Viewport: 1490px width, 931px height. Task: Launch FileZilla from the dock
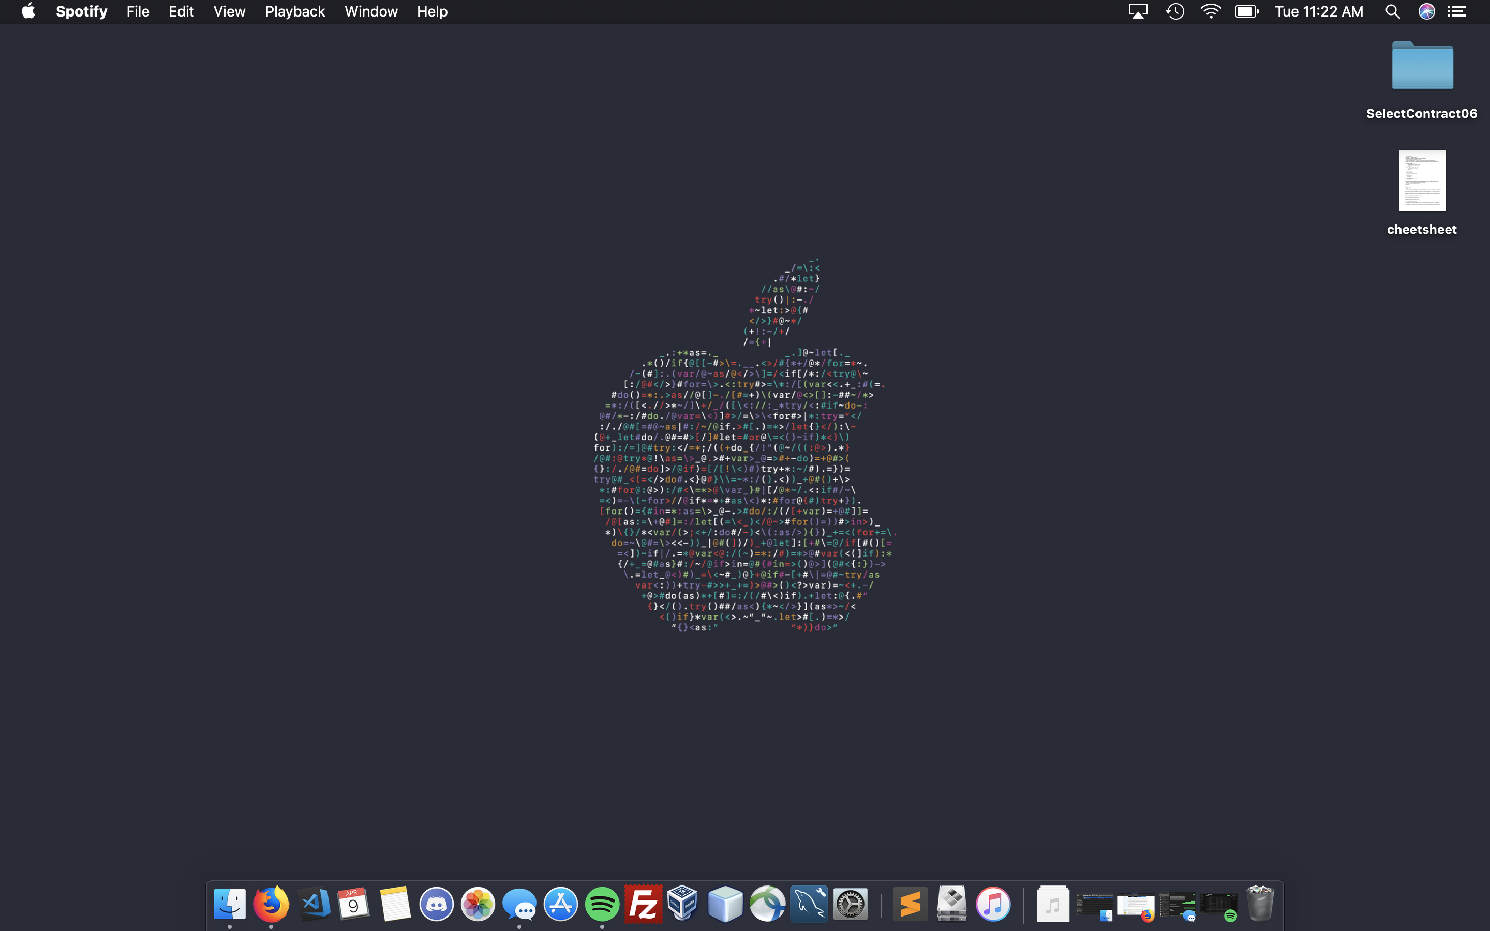click(x=643, y=904)
